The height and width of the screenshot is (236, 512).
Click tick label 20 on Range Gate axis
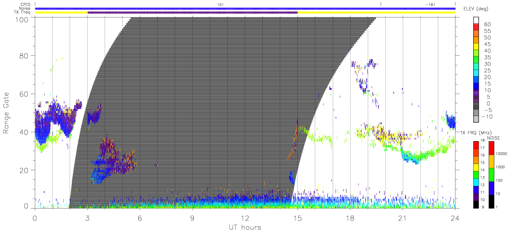24,170
